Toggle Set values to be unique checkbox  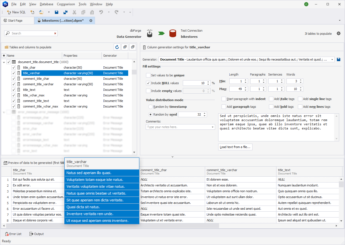(x=148, y=75)
